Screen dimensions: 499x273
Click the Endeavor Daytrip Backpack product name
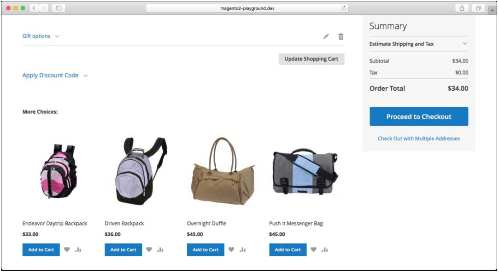(x=55, y=223)
